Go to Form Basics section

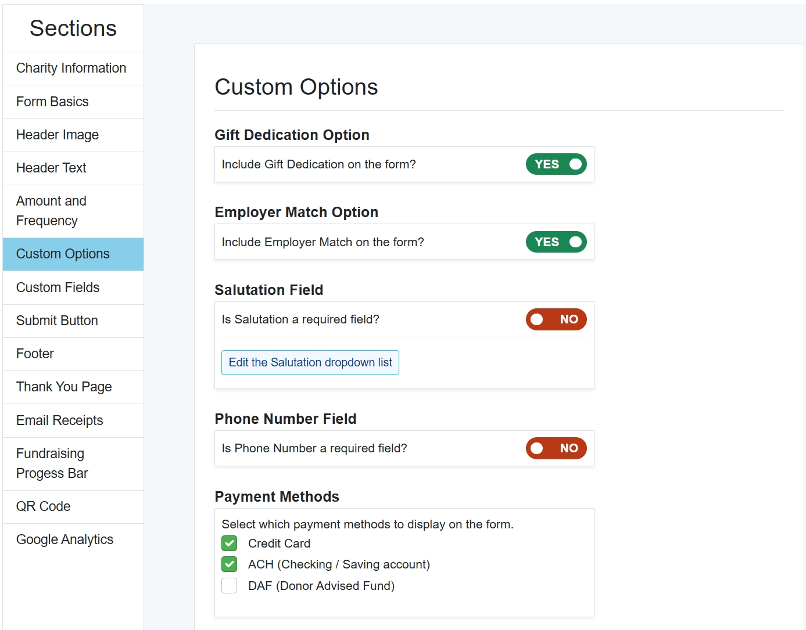click(x=52, y=102)
